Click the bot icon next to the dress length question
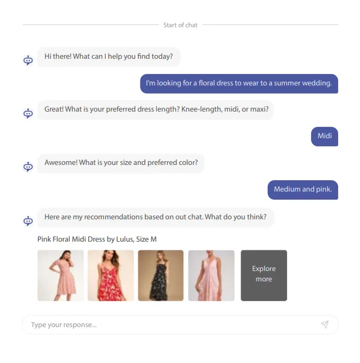Viewport: 360px width, 363px height. (x=28, y=113)
